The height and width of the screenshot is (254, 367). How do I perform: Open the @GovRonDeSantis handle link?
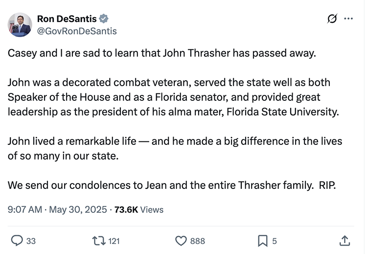[x=77, y=31]
